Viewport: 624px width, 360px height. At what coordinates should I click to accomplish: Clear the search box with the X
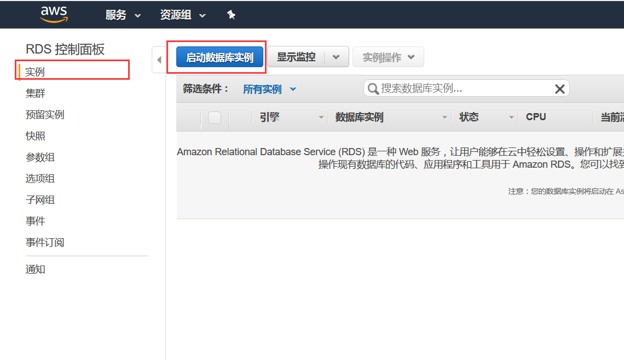pos(559,89)
